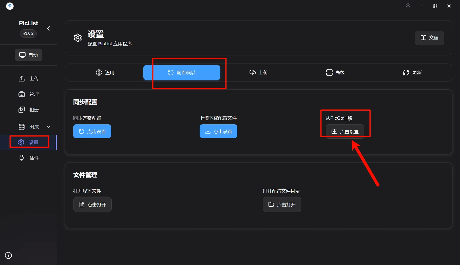Close the PicList window
The image size is (460, 265).
point(449,6)
